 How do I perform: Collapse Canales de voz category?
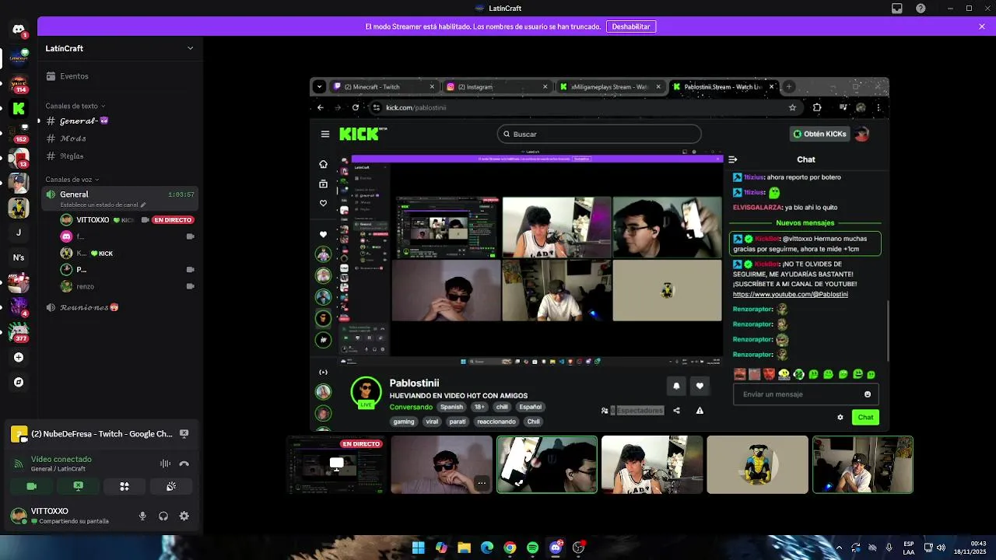[x=72, y=180]
